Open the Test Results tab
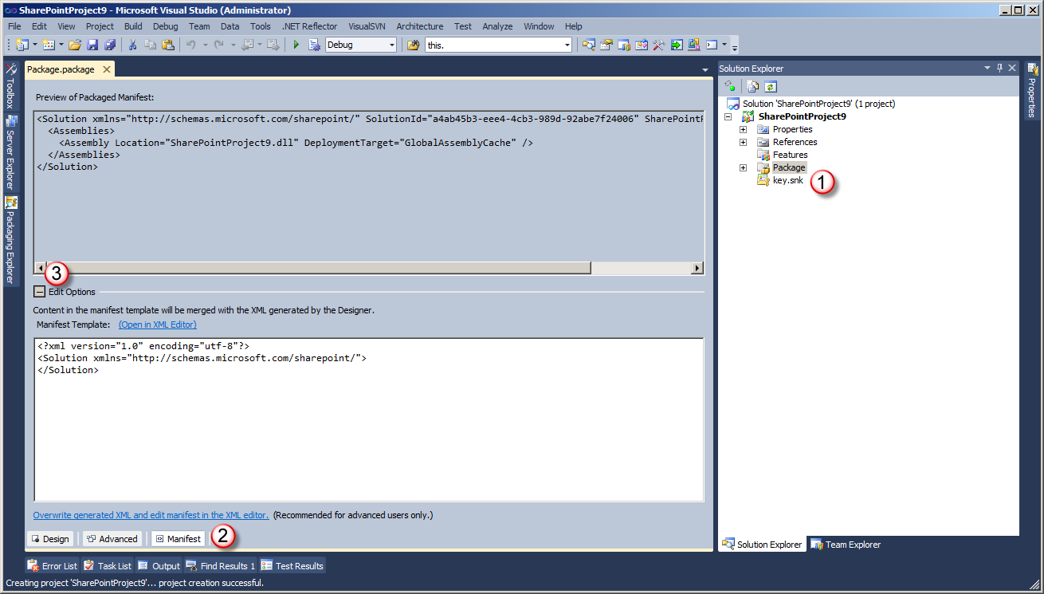Viewport: 1044px width, 594px height. [x=292, y=566]
